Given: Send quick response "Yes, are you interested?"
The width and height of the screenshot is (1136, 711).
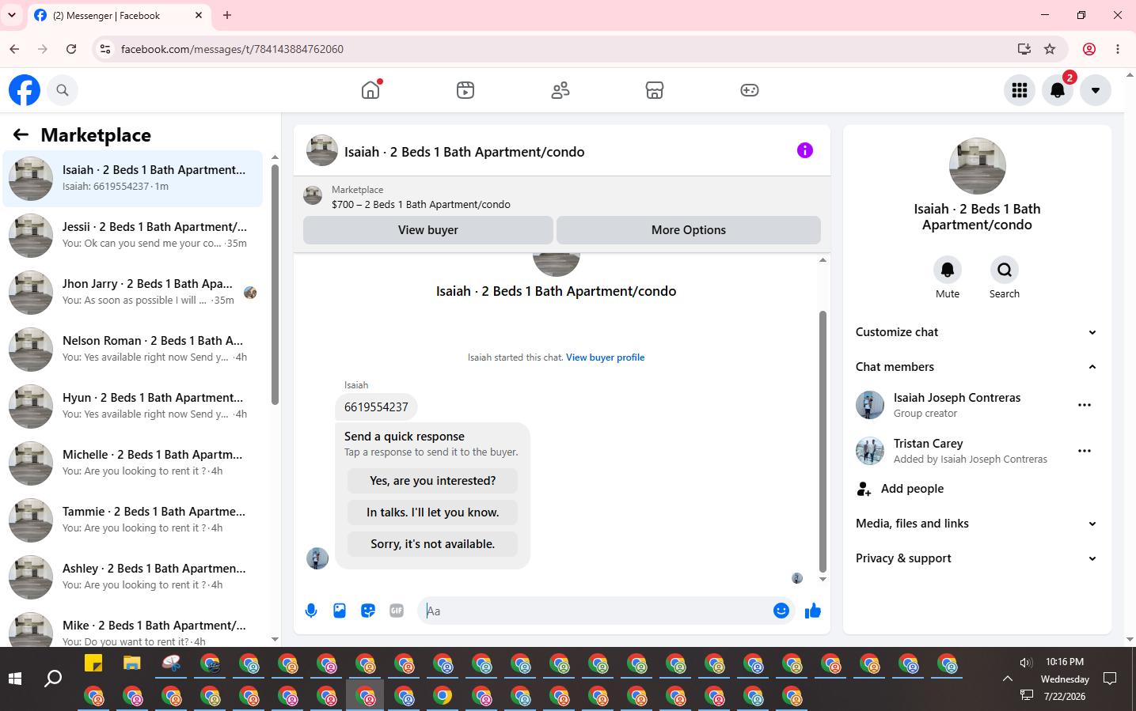Looking at the screenshot, I should click(432, 481).
